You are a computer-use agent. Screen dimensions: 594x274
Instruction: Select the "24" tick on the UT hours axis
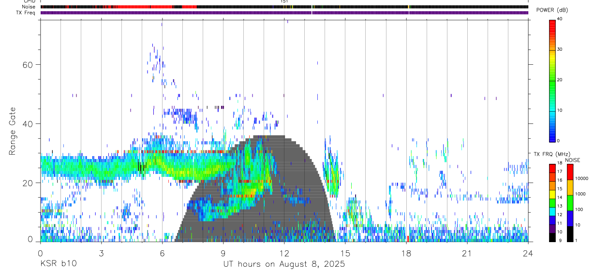click(x=528, y=254)
